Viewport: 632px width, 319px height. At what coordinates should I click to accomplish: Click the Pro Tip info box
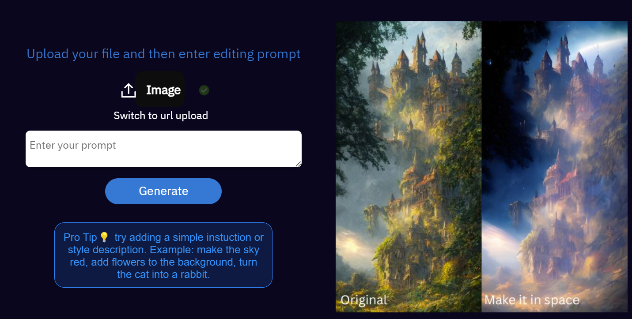click(x=163, y=255)
